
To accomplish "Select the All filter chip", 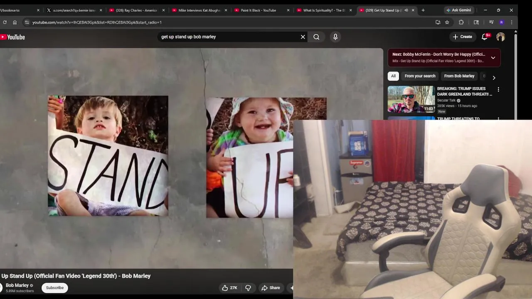I will pos(393,76).
